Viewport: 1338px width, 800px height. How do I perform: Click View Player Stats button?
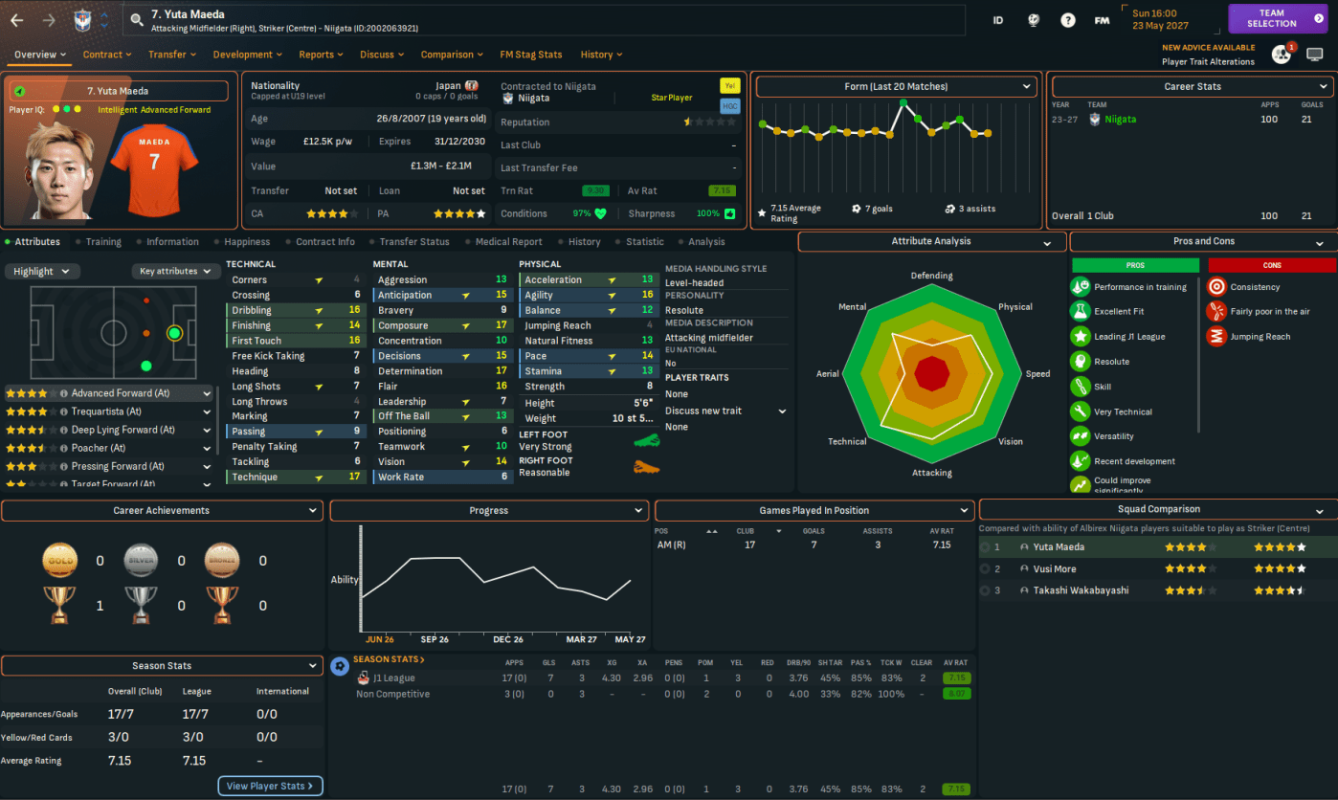(270, 786)
